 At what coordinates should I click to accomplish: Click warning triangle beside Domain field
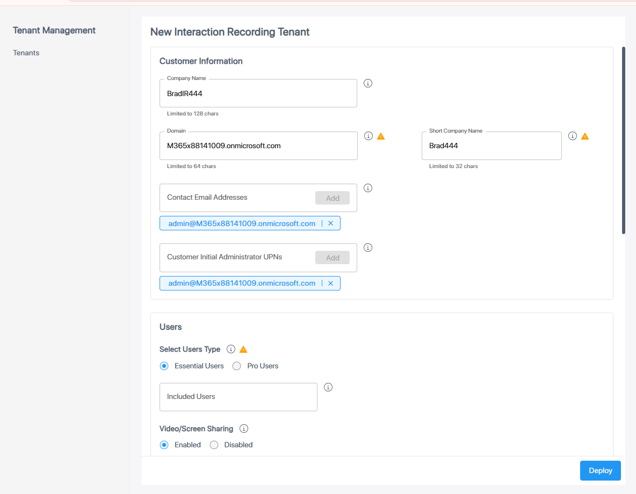pos(381,136)
